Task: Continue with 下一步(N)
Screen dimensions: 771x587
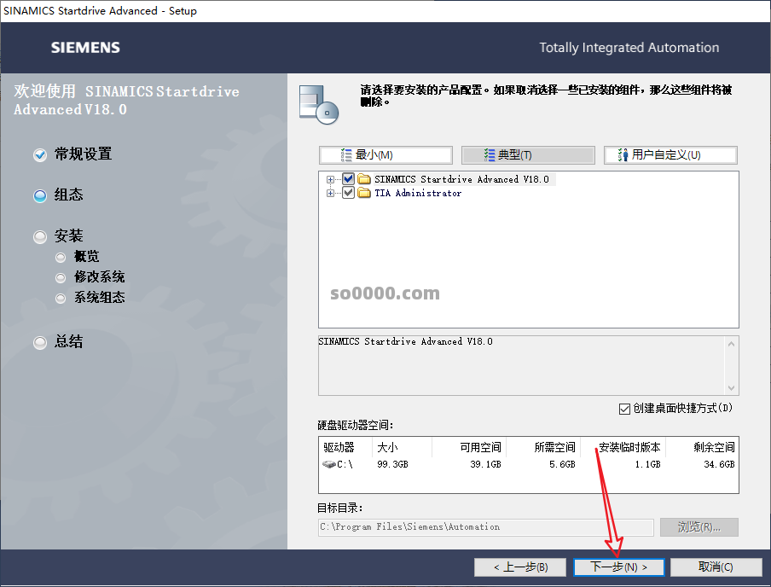Action: pyautogui.click(x=618, y=567)
